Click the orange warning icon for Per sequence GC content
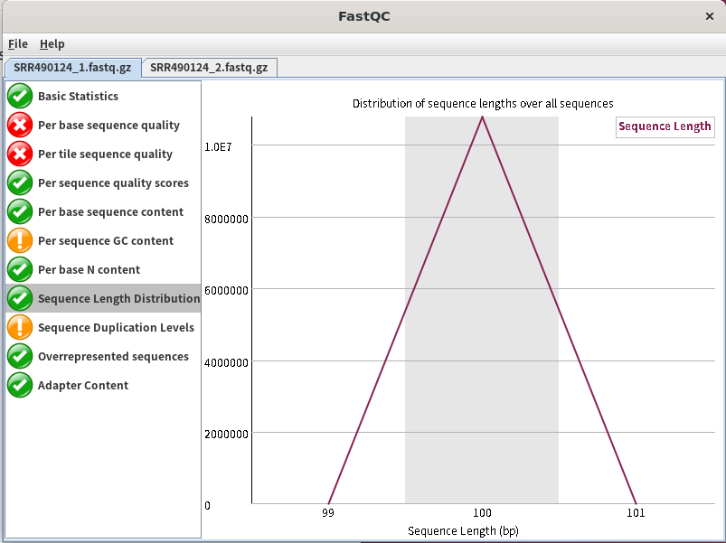The width and height of the screenshot is (726, 543). [20, 240]
